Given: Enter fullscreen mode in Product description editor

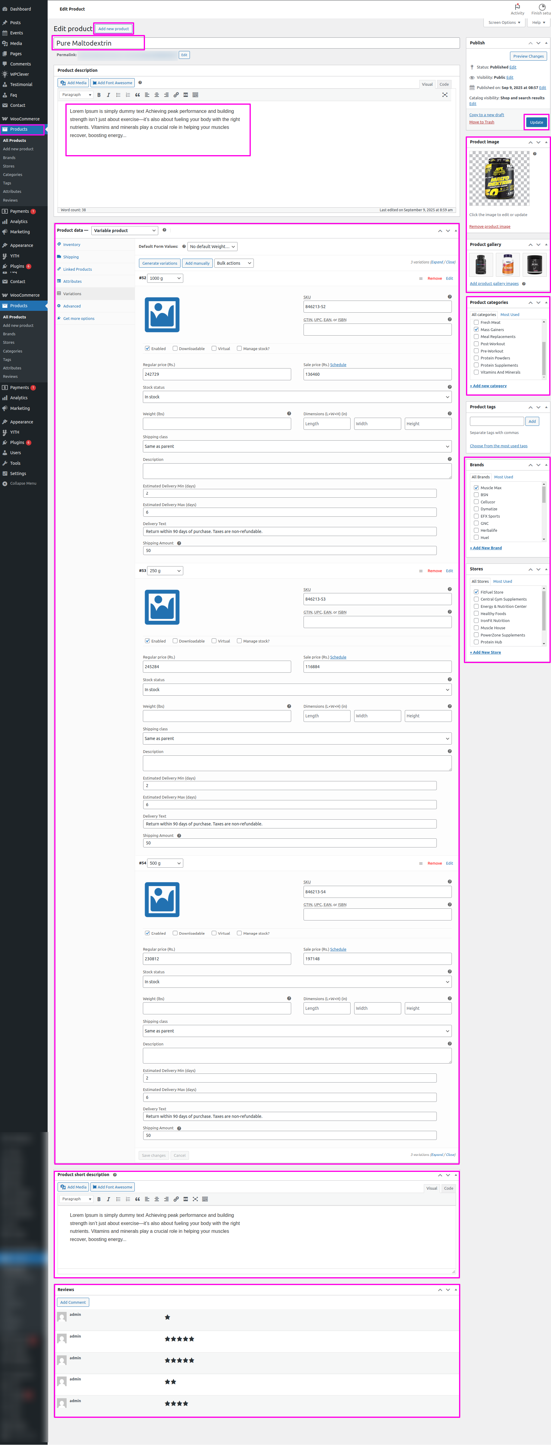Looking at the screenshot, I should click(445, 95).
